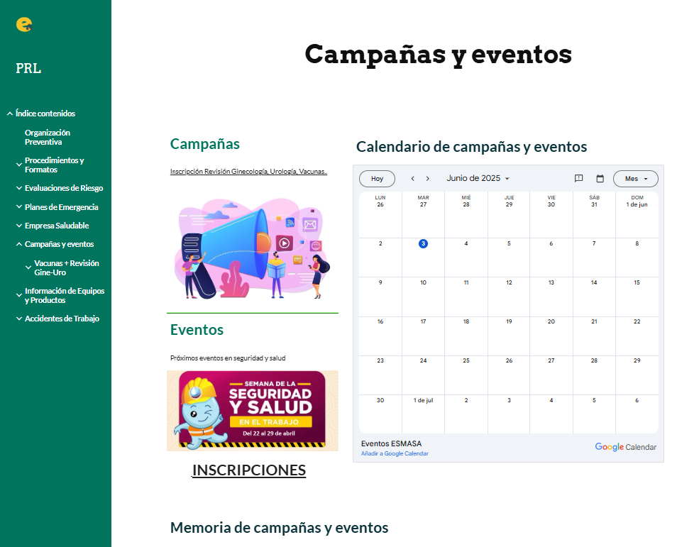Viewport: 699px width, 547px height.
Task: Click the Seguridad y Salud banner image
Action: pyautogui.click(x=252, y=410)
